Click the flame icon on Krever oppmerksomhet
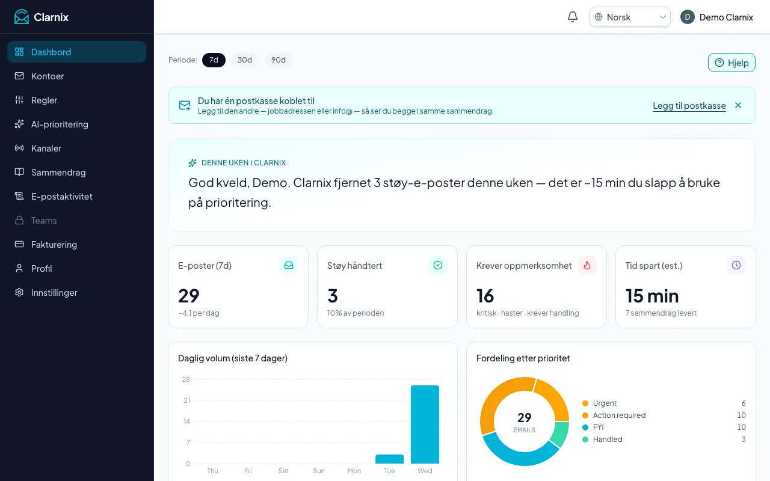Screen dimensions: 770x481 (587, 265)
